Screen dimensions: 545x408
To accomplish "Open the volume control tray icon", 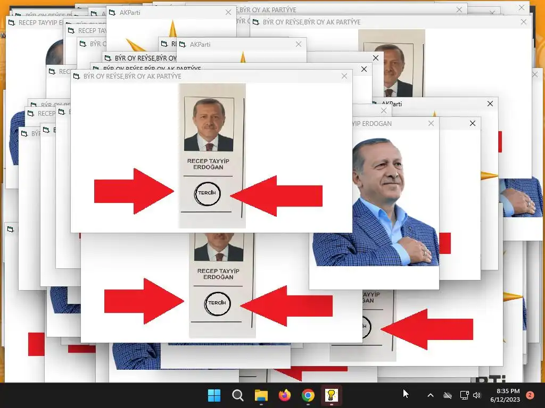I will (477, 395).
